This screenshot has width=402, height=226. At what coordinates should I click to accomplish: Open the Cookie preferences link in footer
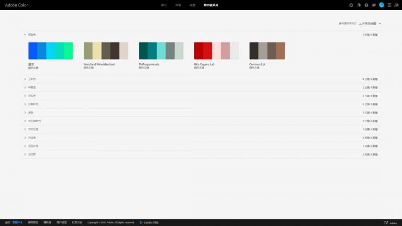coord(151,223)
